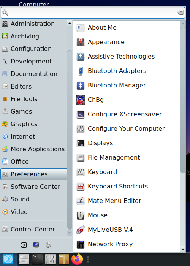Click categories scrollbar up arrow
The width and height of the screenshot is (190, 266).
pyautogui.click(x=70, y=23)
